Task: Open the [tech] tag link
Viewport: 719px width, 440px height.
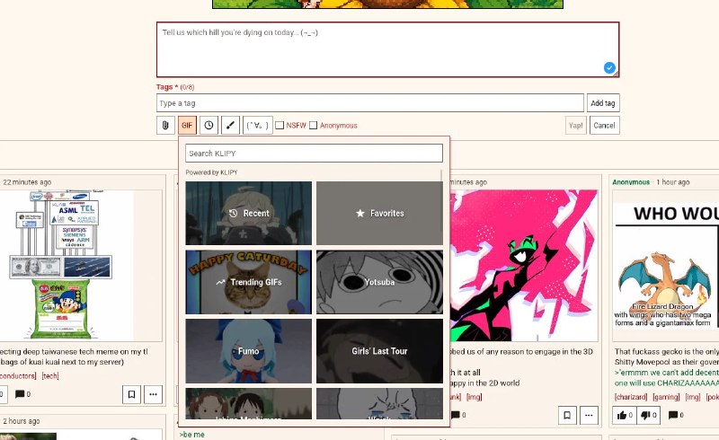Action: coord(50,376)
